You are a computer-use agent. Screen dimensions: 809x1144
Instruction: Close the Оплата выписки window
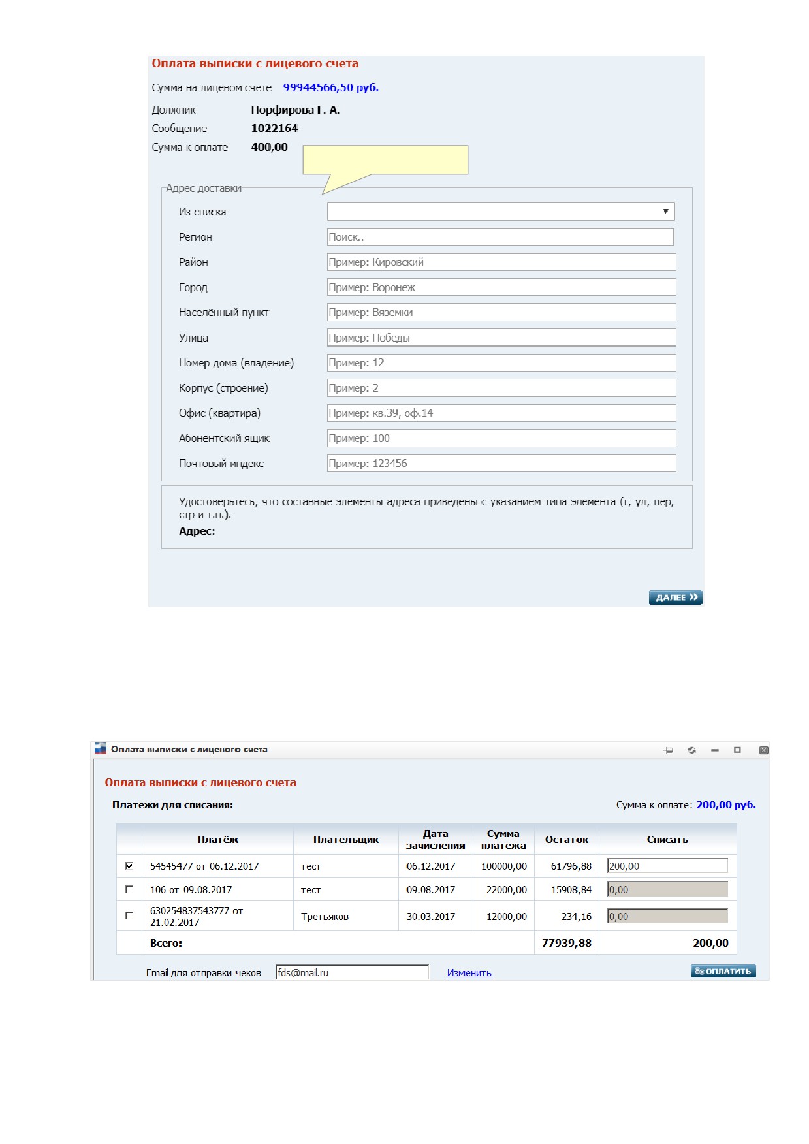coord(763,750)
